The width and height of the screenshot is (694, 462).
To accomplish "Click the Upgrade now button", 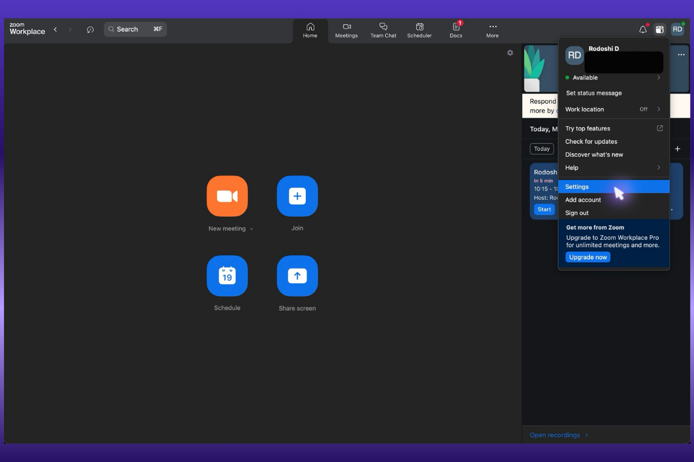I will [x=588, y=257].
